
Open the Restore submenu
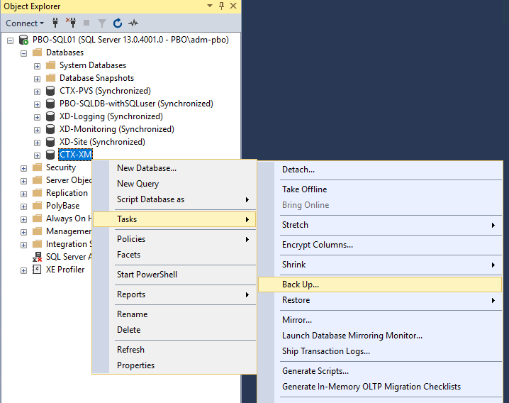pyautogui.click(x=380, y=300)
